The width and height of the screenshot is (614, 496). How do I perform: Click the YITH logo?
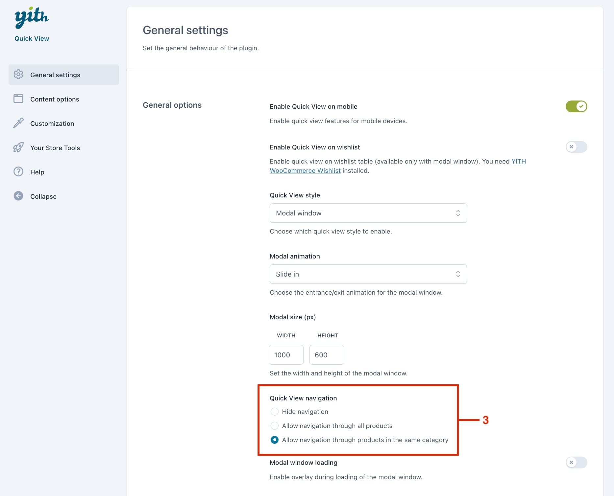32,17
